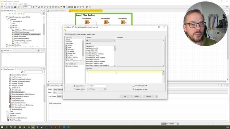Click the Expression editor area
The height and width of the screenshot is (129, 230).
click(125, 77)
